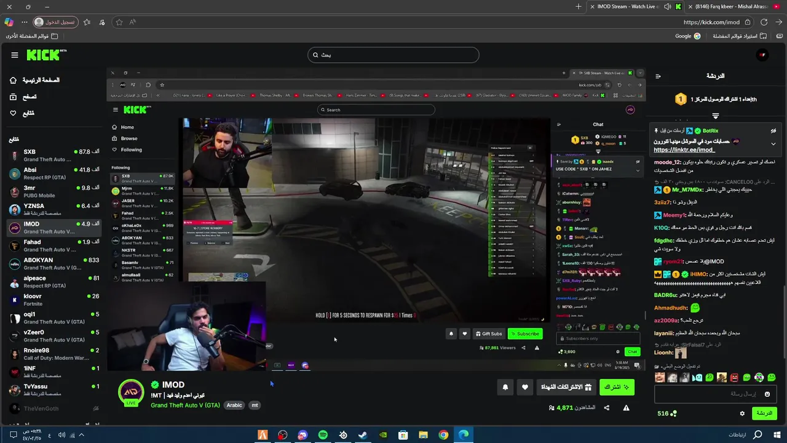Open SXB channel in sidebar
787x443 pixels.
tap(54, 155)
